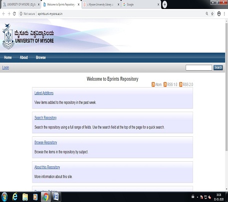
Task: Open the Browse Repository link
Action: click(45, 142)
